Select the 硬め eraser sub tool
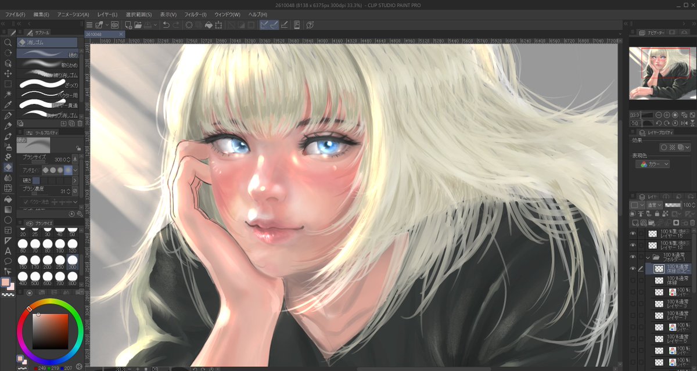Screen dimensions: 697x371 47,54
